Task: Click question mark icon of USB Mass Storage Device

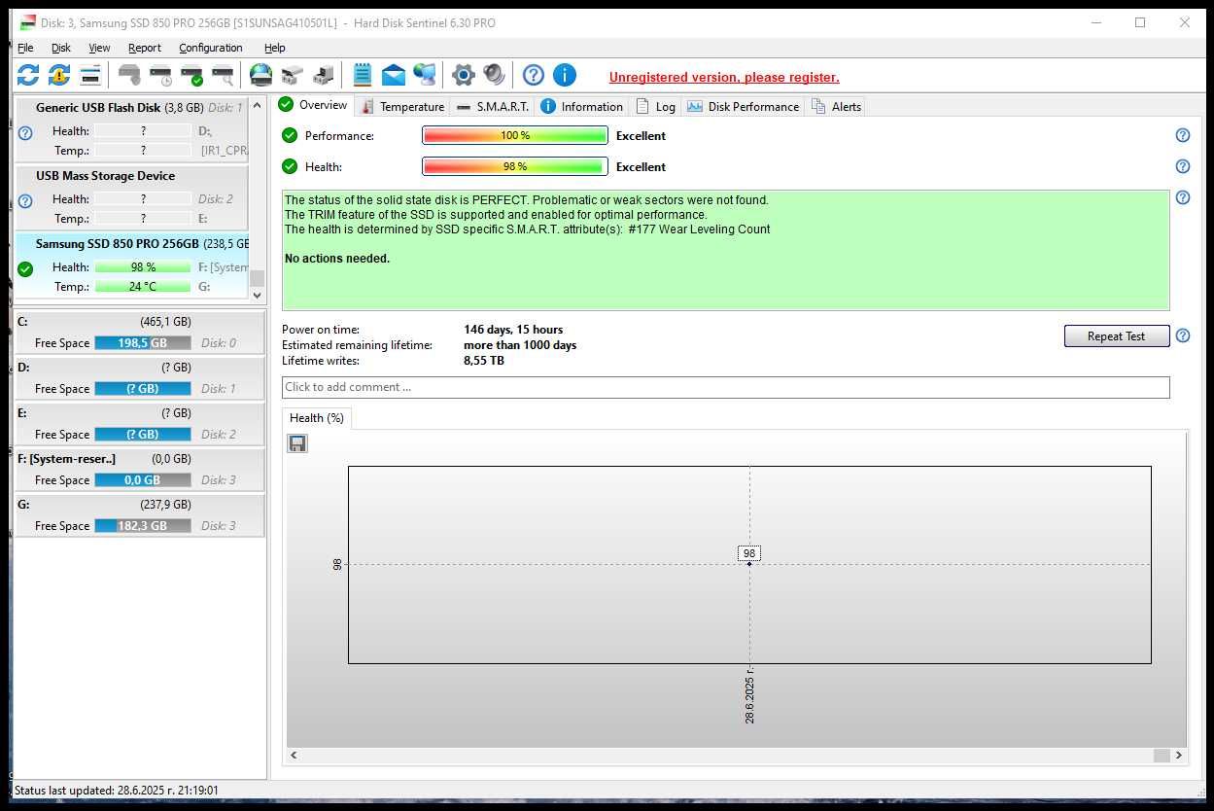Action: (x=25, y=201)
